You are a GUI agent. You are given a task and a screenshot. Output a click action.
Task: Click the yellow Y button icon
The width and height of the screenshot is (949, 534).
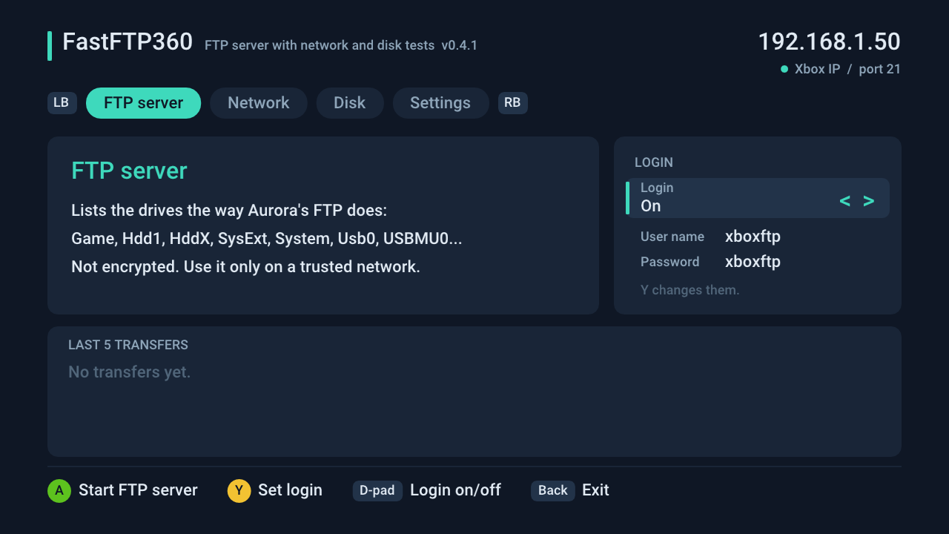point(239,490)
